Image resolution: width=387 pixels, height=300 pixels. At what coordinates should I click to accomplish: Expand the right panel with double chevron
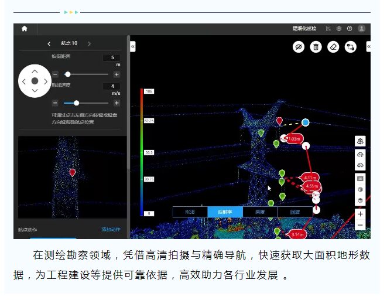(x=368, y=46)
